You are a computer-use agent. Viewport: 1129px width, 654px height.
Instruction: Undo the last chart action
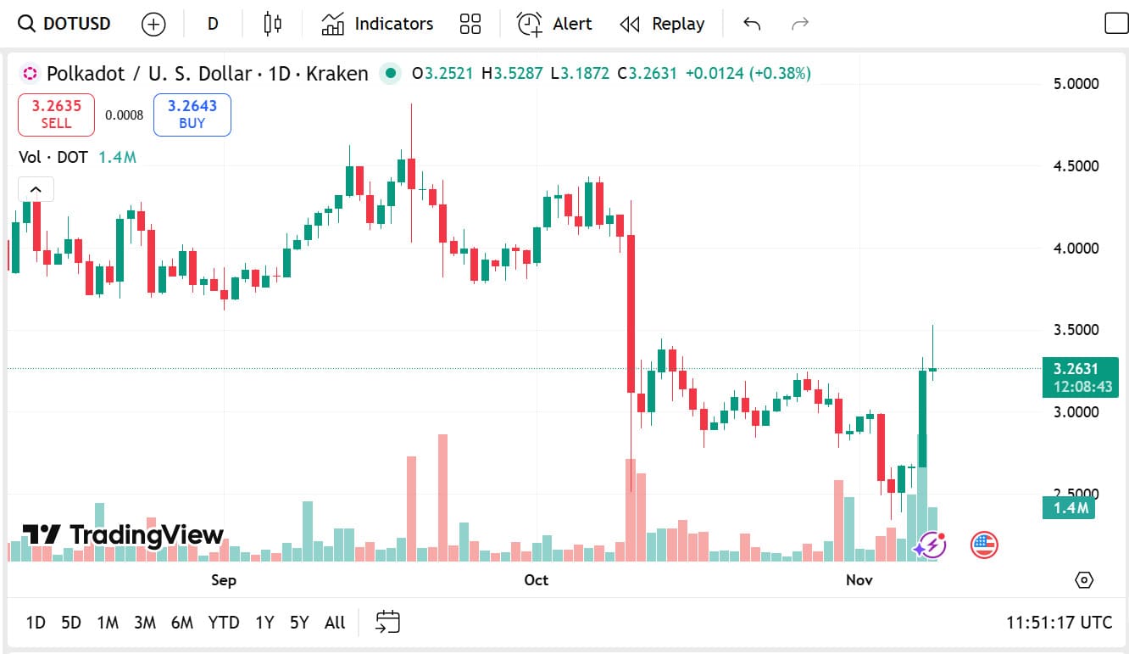tap(752, 24)
